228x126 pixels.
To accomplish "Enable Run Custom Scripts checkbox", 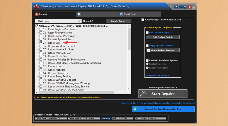I will pos(147,33).
